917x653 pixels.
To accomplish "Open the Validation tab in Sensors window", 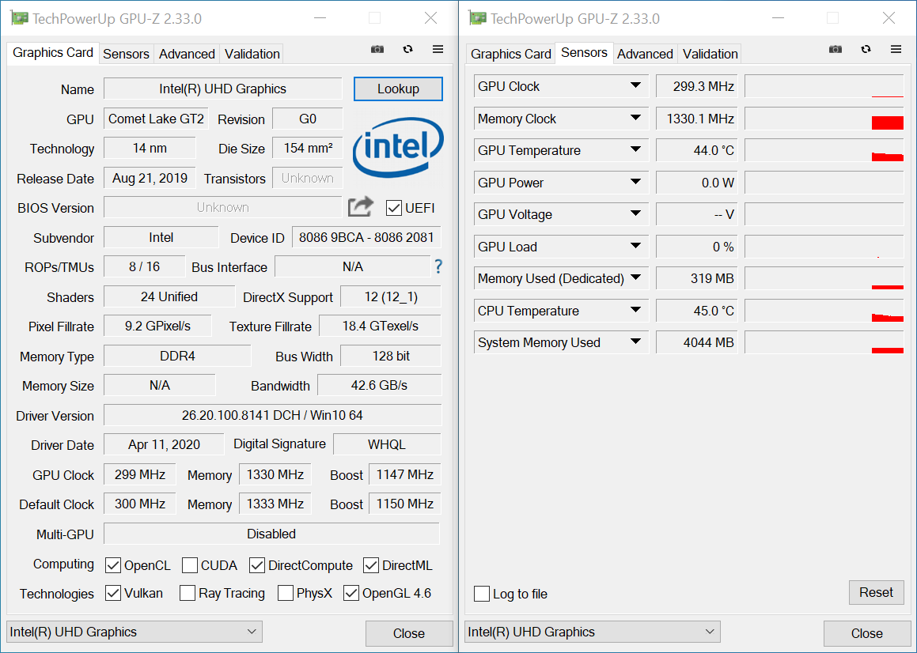I will point(710,54).
